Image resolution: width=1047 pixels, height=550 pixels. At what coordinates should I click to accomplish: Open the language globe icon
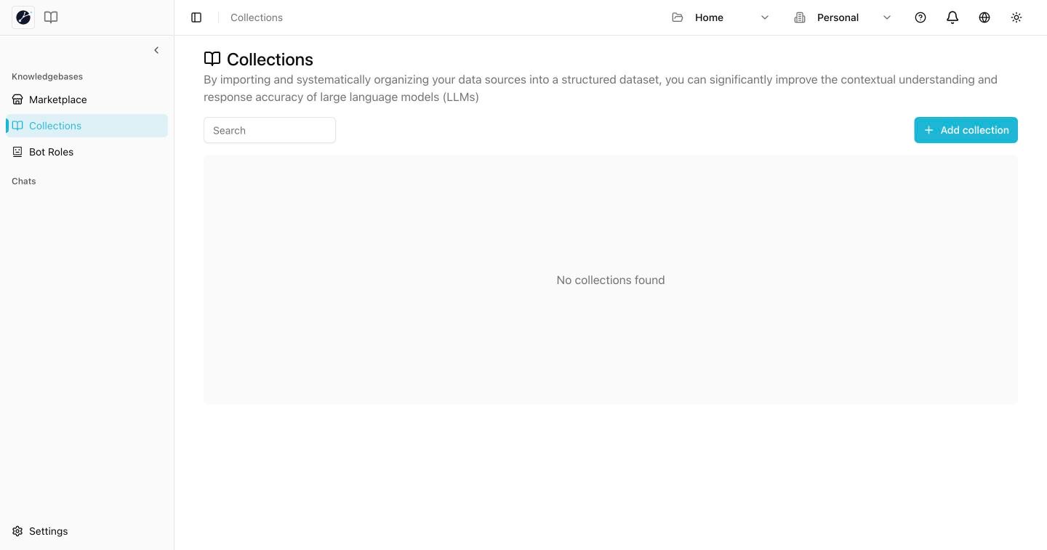(x=984, y=17)
